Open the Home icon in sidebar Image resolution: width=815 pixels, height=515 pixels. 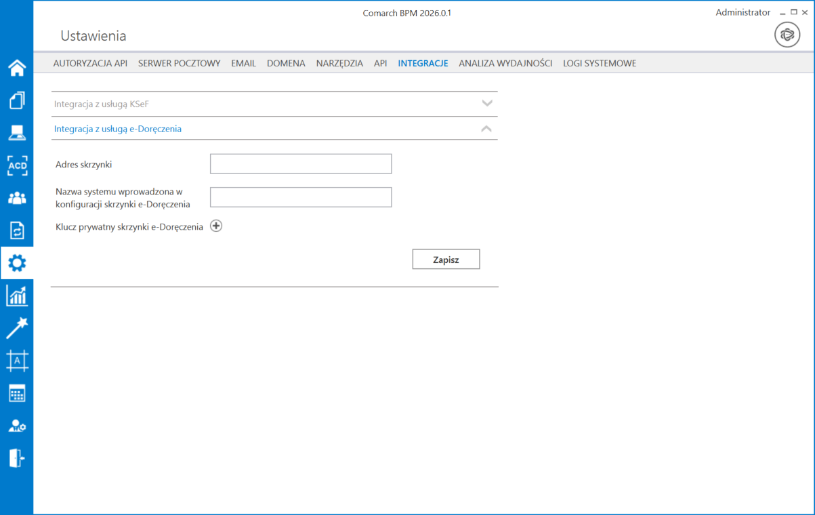pyautogui.click(x=17, y=68)
